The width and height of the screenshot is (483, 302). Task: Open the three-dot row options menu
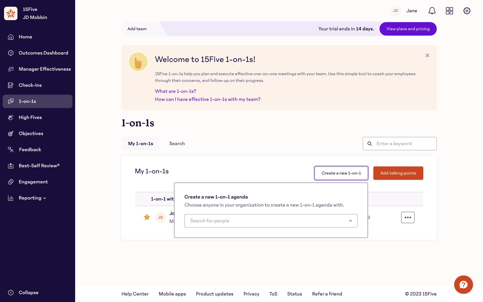tap(408, 217)
